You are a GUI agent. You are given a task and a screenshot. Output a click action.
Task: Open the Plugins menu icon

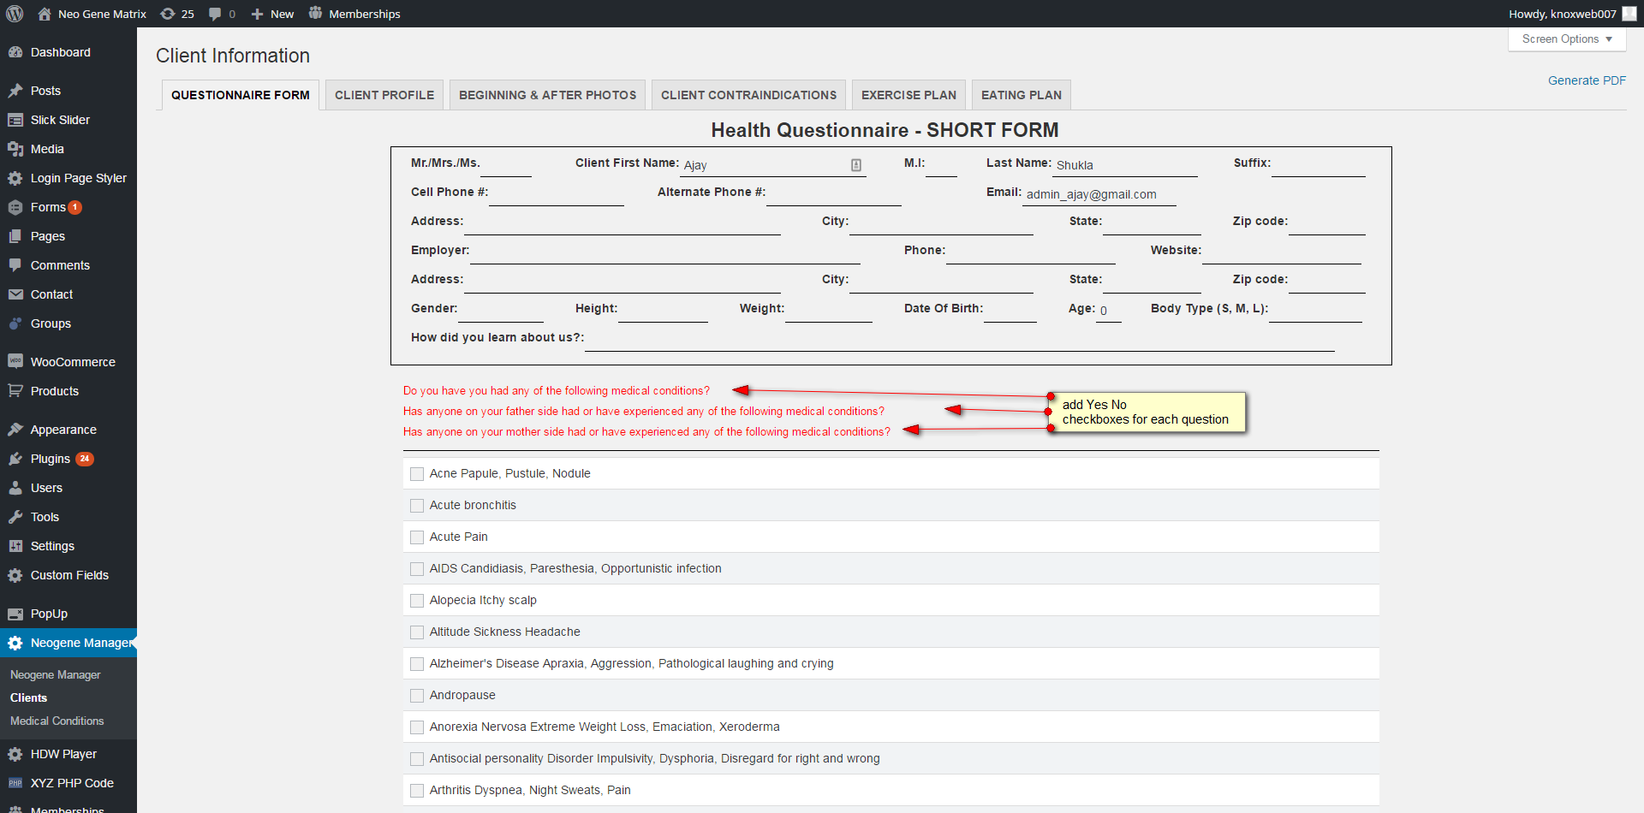coord(15,459)
